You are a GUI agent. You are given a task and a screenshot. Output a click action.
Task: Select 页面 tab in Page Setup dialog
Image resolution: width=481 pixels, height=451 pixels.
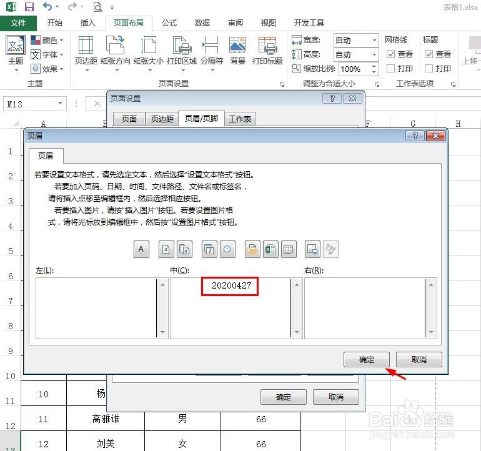129,119
